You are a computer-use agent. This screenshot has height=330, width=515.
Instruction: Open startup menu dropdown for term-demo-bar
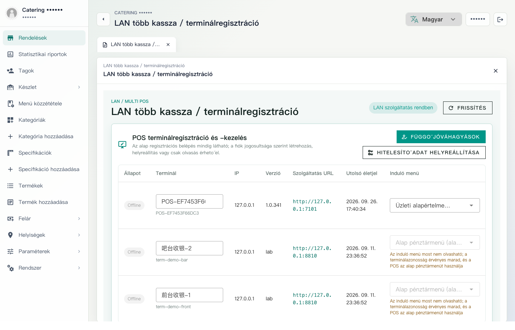435,243
